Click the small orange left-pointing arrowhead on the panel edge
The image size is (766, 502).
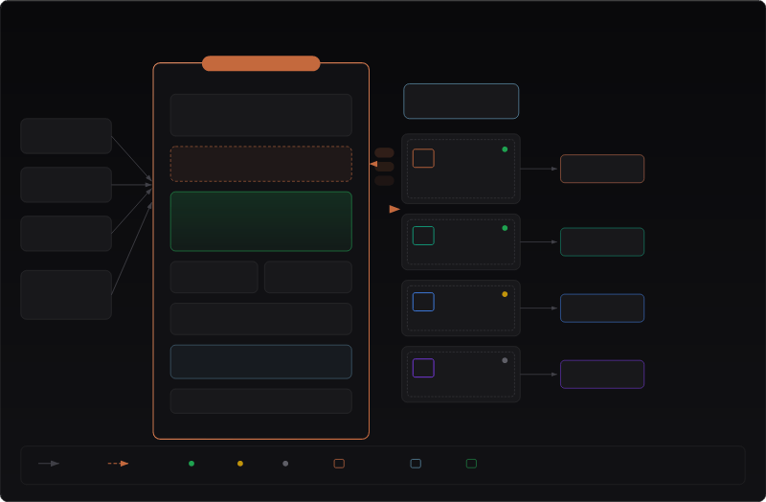(373, 164)
